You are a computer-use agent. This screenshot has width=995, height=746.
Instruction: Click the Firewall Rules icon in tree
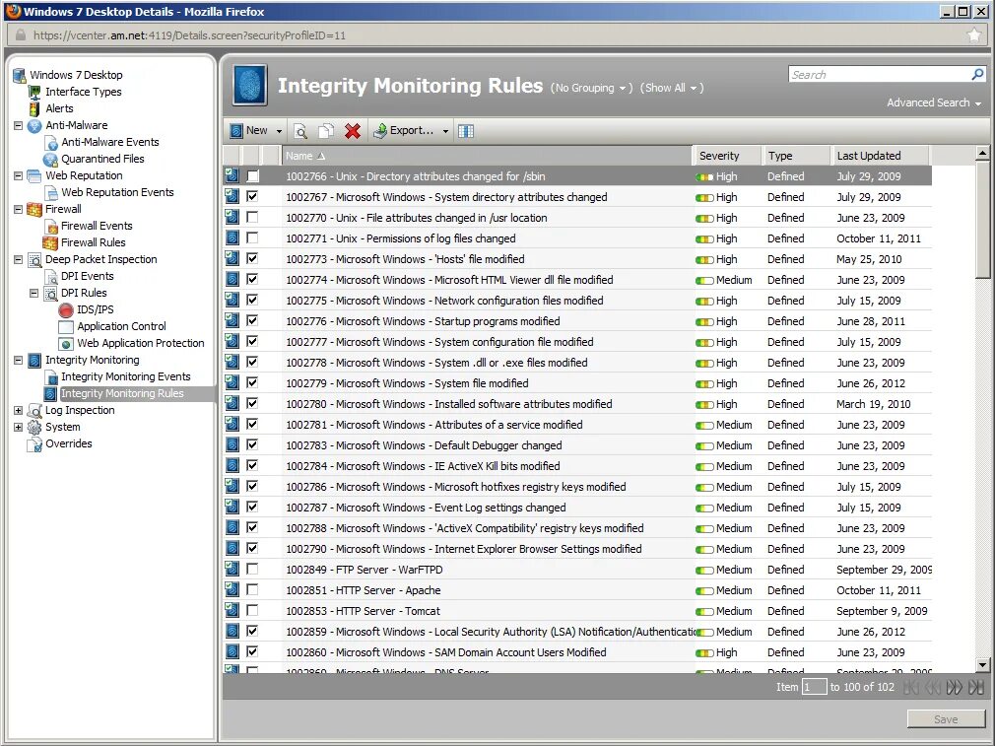click(x=50, y=242)
